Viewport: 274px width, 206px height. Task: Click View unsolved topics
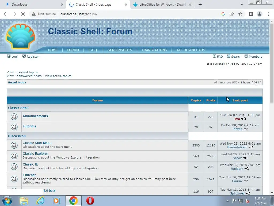[22, 72]
